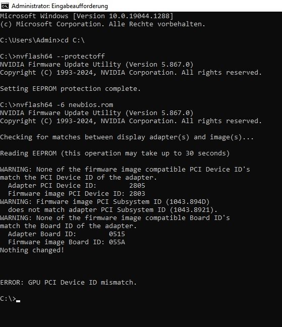Click the Microsoft Windows version line
The height and width of the screenshot is (327, 282).
click(87, 16)
